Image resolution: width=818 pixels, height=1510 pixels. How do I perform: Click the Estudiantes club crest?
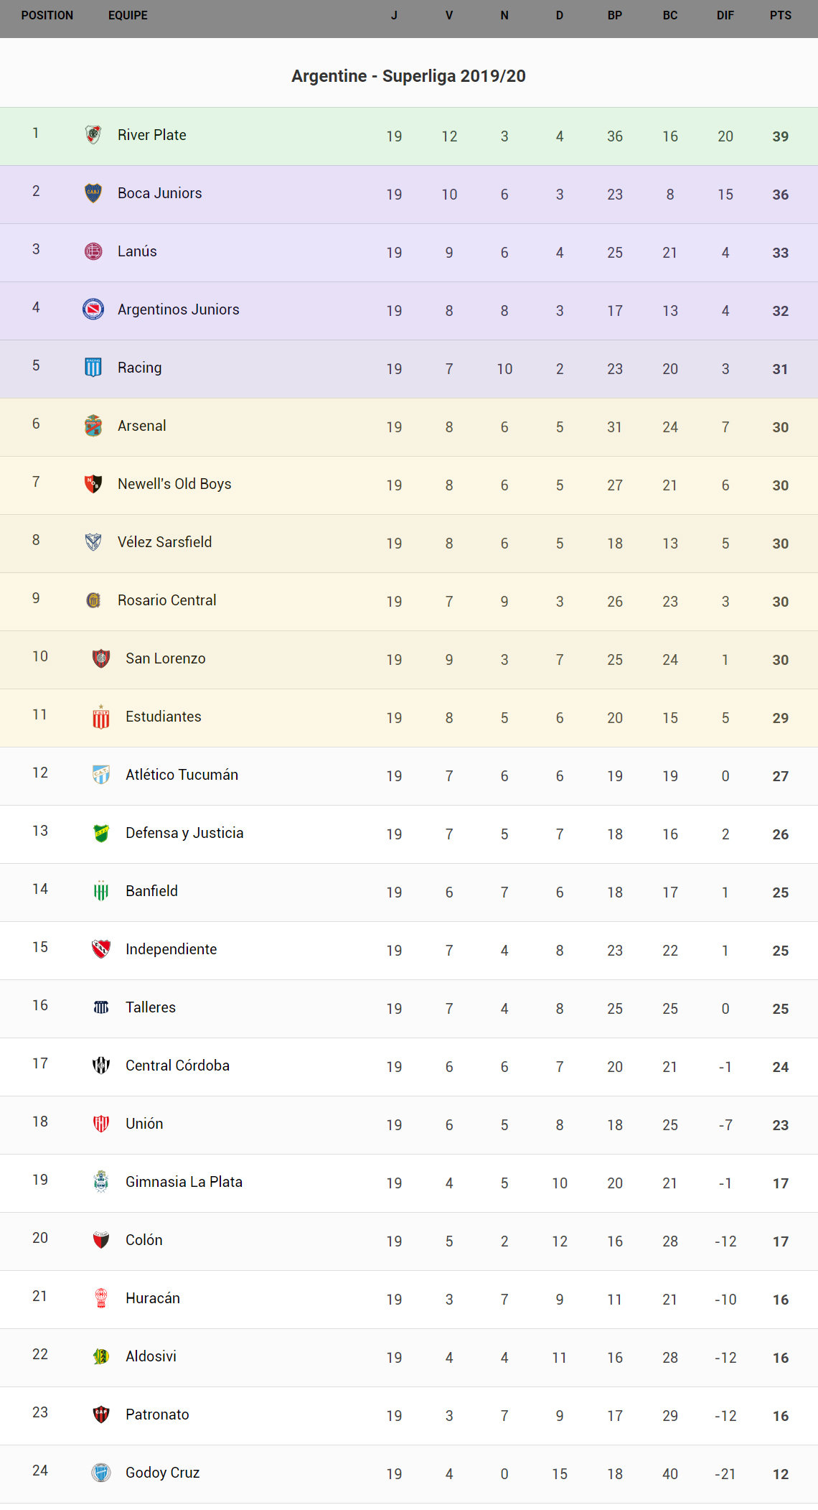click(101, 717)
